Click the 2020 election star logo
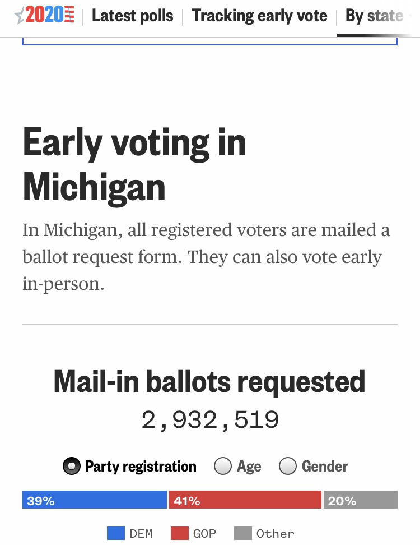This screenshot has width=420, height=545. pyautogui.click(x=44, y=15)
